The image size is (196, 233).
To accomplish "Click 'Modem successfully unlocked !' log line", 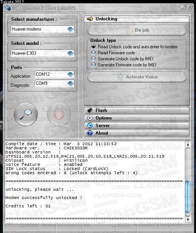I will tap(43, 198).
